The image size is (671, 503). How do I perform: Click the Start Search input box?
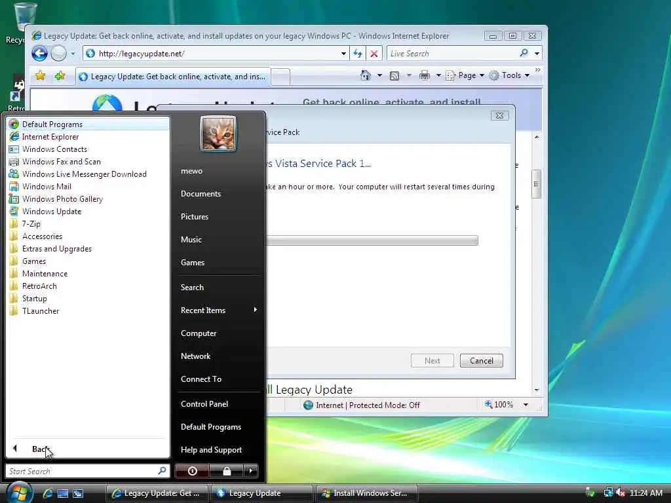pos(88,471)
